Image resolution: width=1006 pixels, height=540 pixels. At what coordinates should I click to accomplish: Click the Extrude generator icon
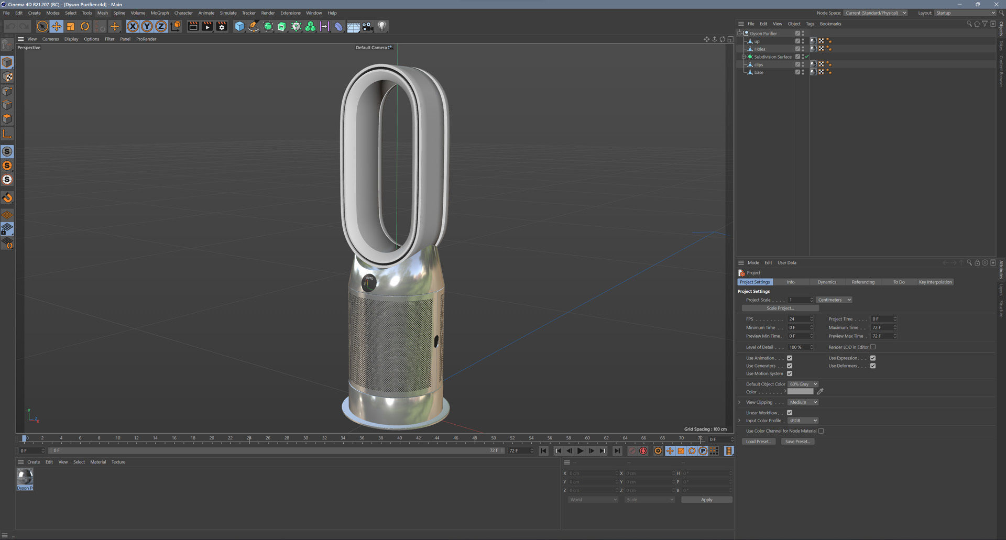(282, 26)
